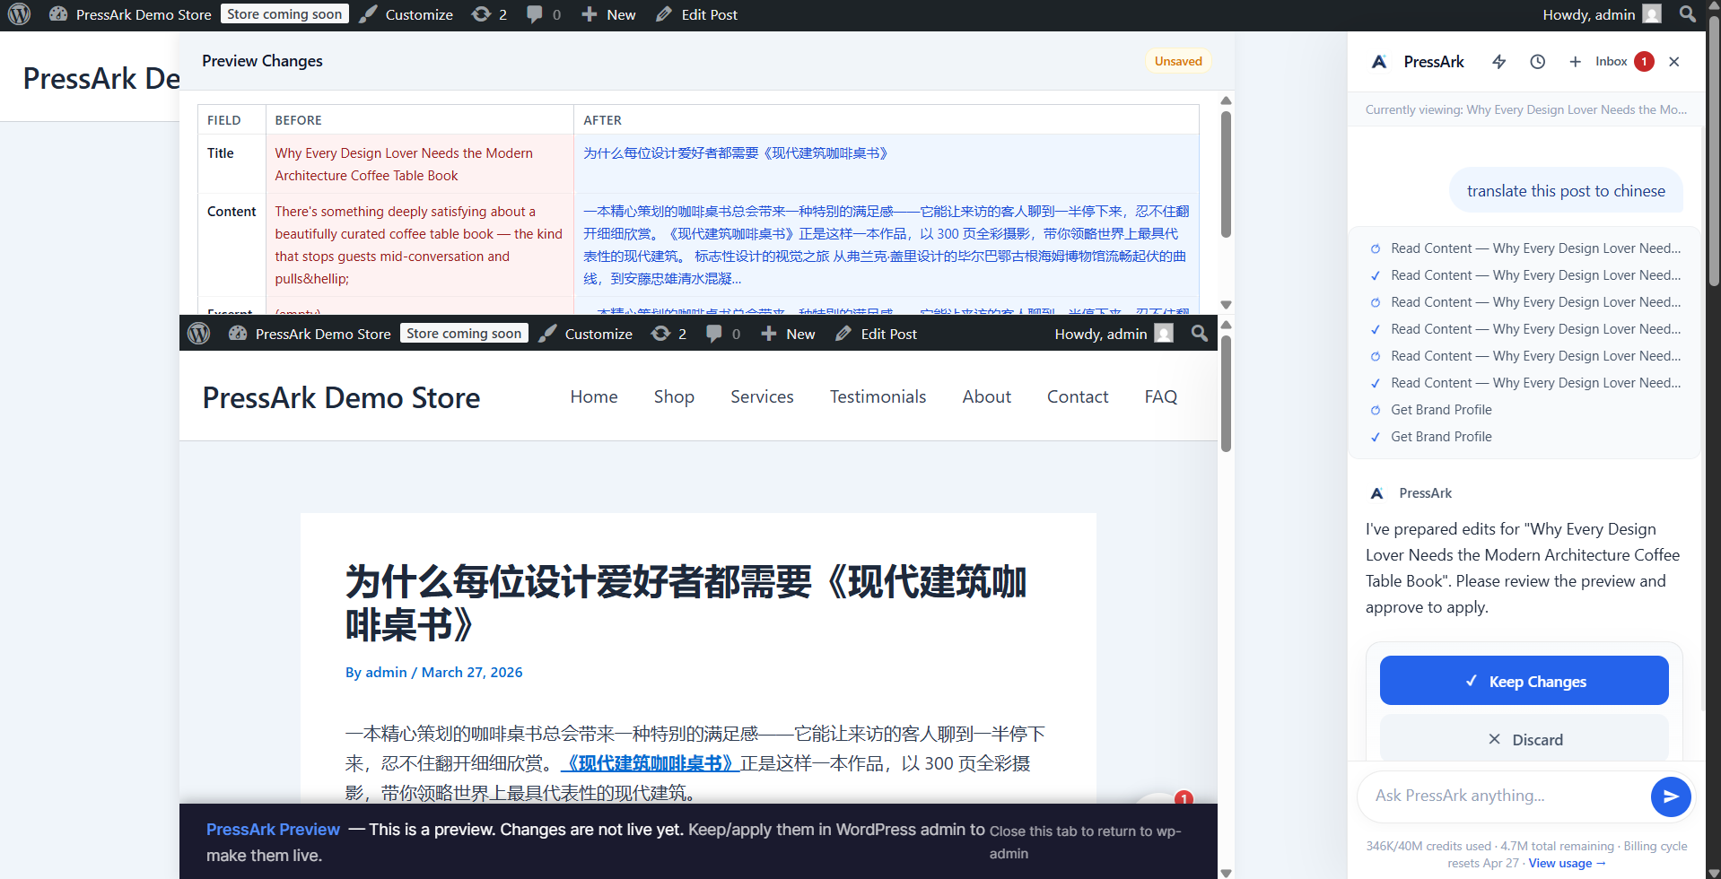The image size is (1721, 879).
Task: Click the preview frame's comments bubble icon
Action: (723, 334)
